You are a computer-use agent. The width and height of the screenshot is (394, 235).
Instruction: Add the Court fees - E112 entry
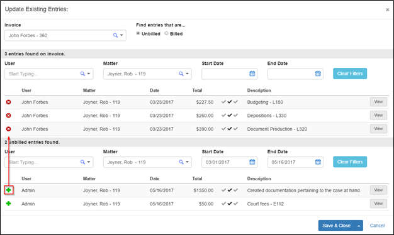9,204
